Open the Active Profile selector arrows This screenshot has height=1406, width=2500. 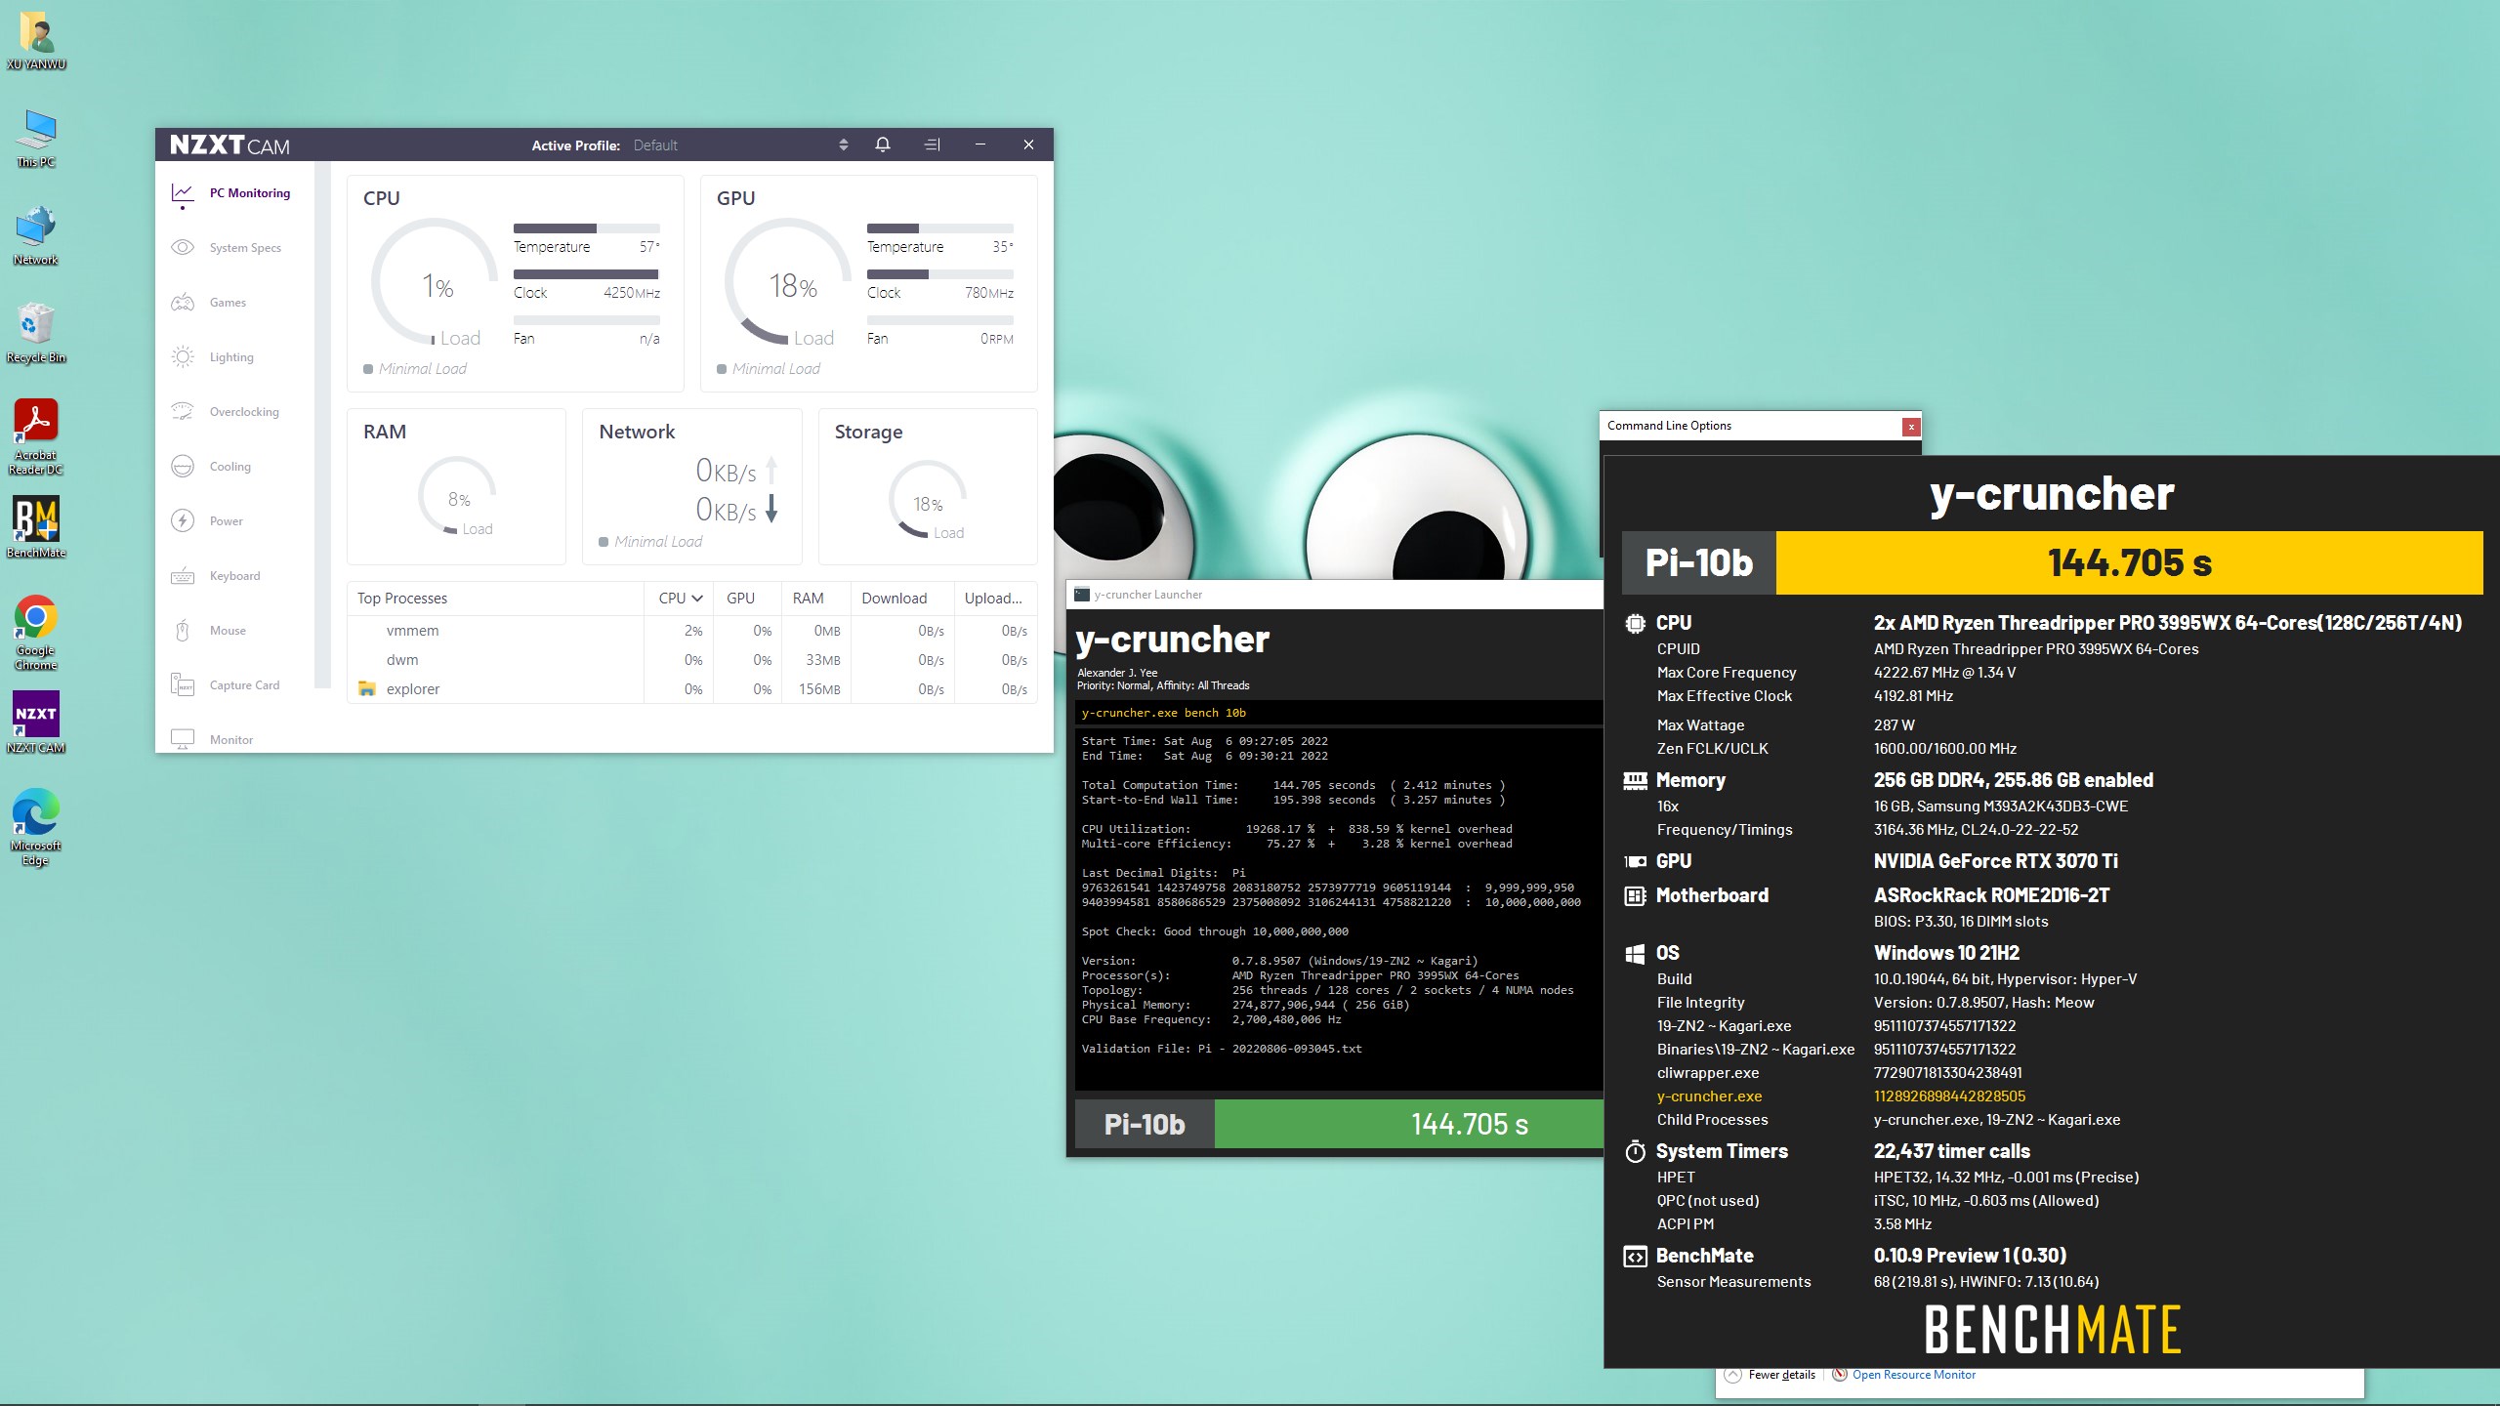[x=843, y=145]
